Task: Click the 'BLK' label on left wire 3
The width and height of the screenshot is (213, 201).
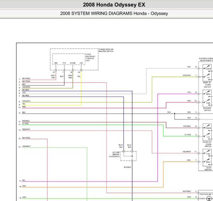Action: pos(24,84)
